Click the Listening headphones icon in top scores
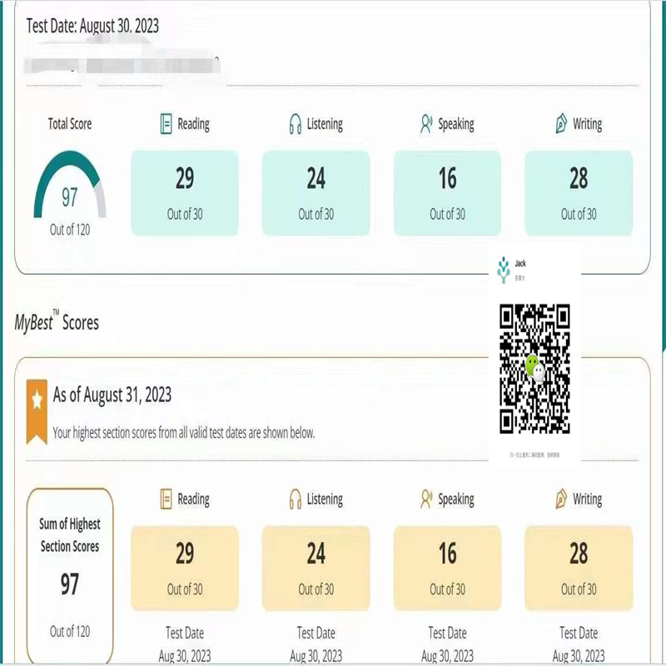 (295, 125)
